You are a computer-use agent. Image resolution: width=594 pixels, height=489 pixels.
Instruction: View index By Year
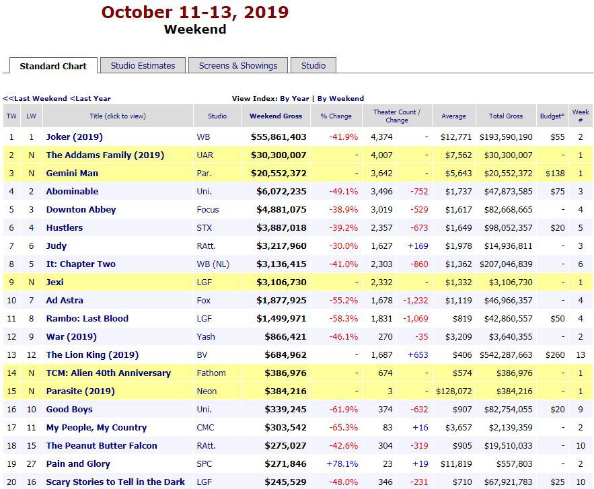295,98
